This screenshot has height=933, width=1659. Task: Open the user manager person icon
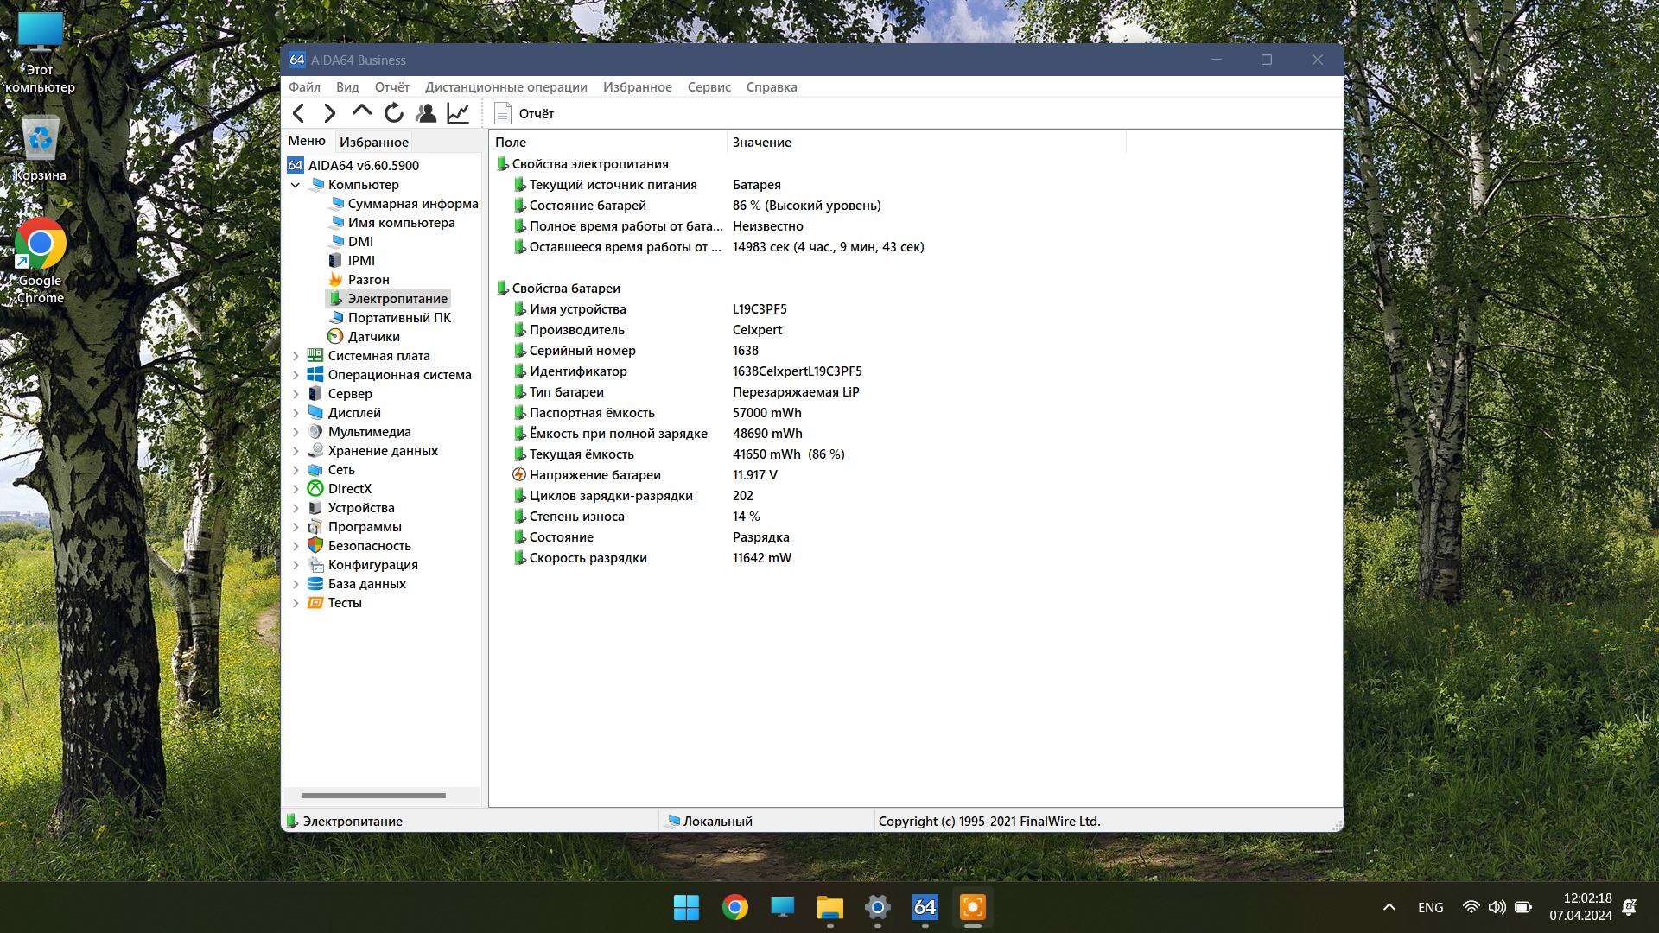pyautogui.click(x=426, y=113)
